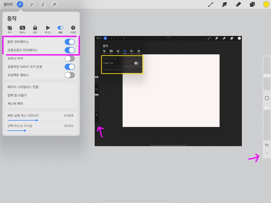Click undo arrow in dark screenshot's left sidebar
271x203 pixels.
[97, 115]
